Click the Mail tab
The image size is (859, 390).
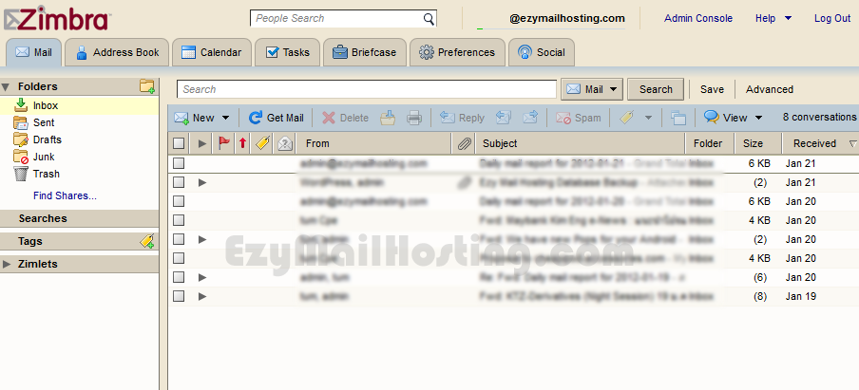tap(34, 52)
